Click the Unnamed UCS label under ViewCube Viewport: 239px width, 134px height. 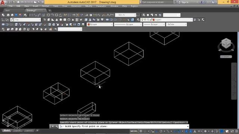point(226,57)
